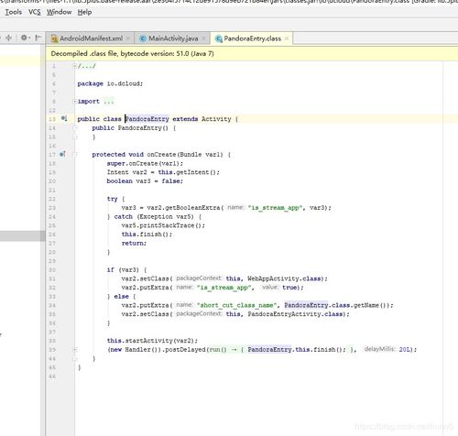Click the hide project panel icon
The image size is (458, 436).
coord(38,38)
